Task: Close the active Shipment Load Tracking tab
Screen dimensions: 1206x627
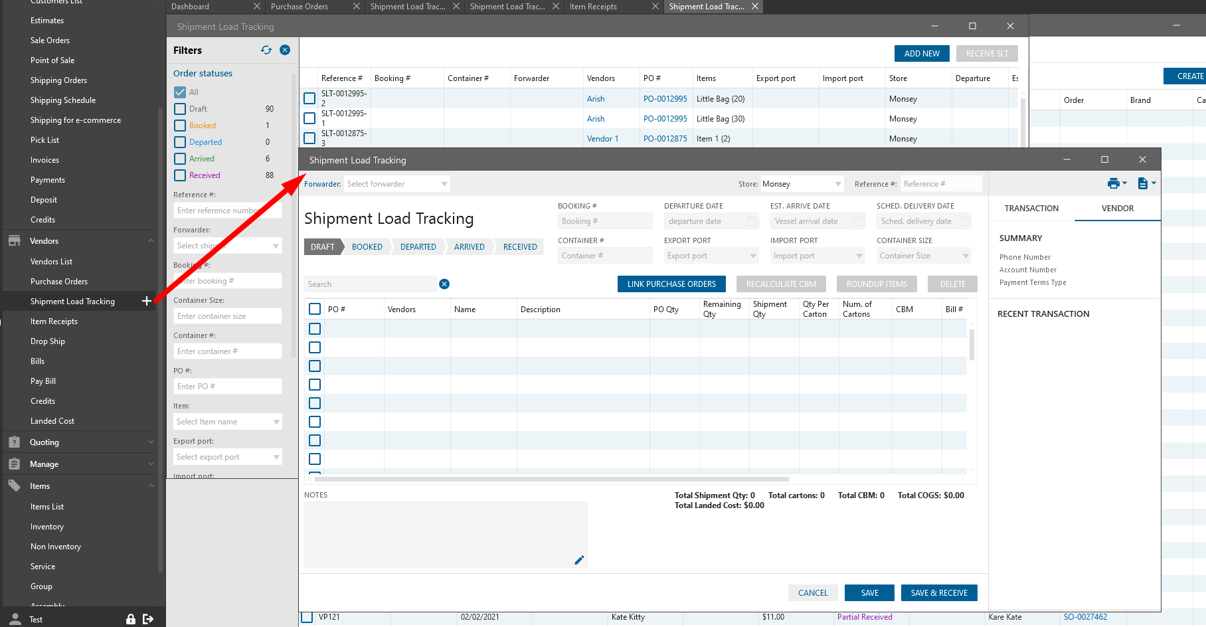Action: point(755,7)
